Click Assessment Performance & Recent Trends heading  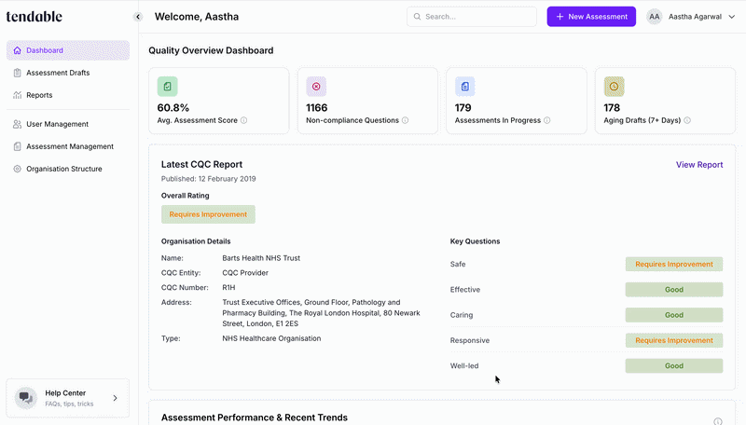click(x=255, y=418)
